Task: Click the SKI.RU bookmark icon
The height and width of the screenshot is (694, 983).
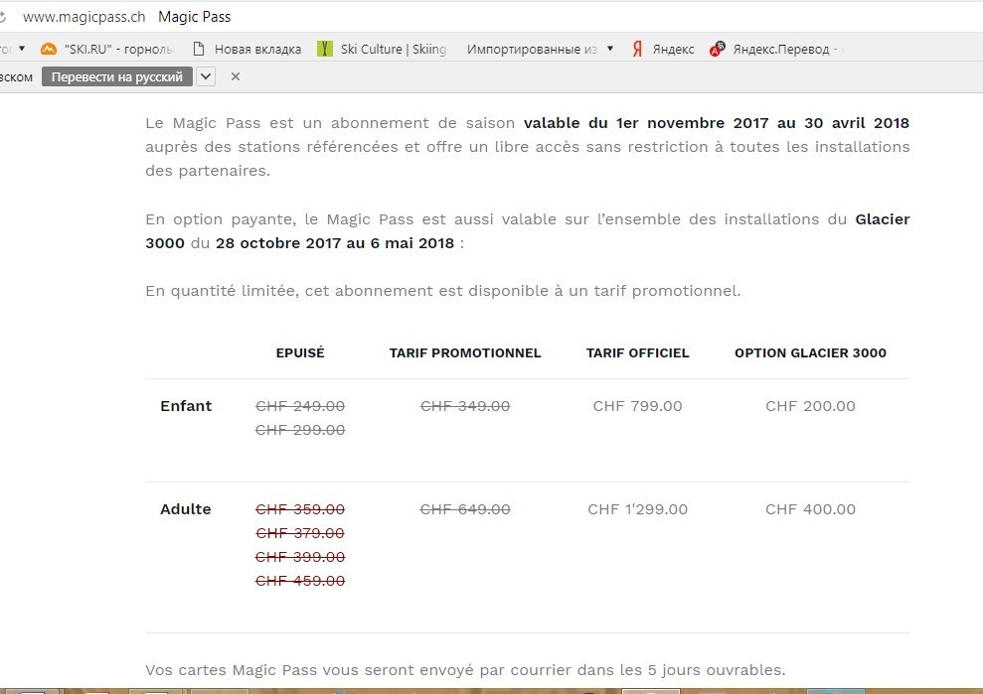Action: coord(49,49)
